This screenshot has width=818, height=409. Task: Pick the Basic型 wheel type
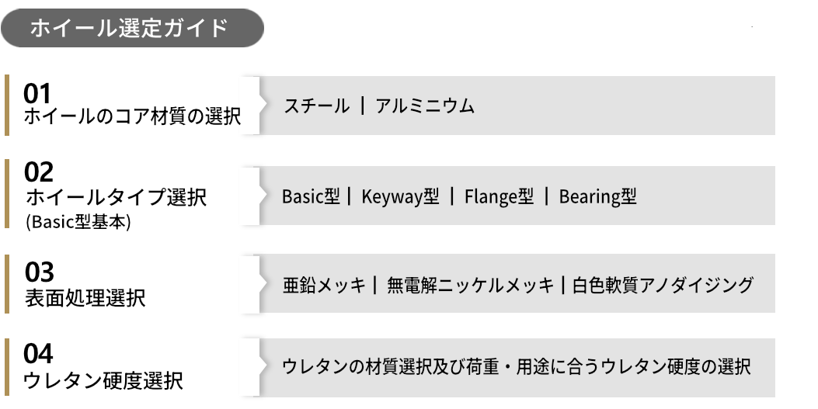tap(311, 196)
